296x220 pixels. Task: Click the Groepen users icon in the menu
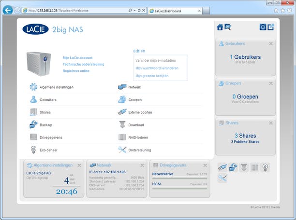pos(122,99)
